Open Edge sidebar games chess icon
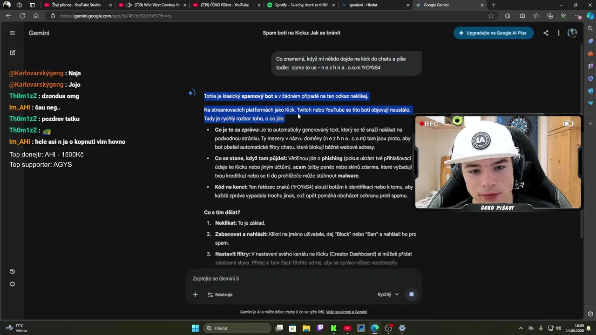The width and height of the screenshot is (596, 335). (x=590, y=66)
